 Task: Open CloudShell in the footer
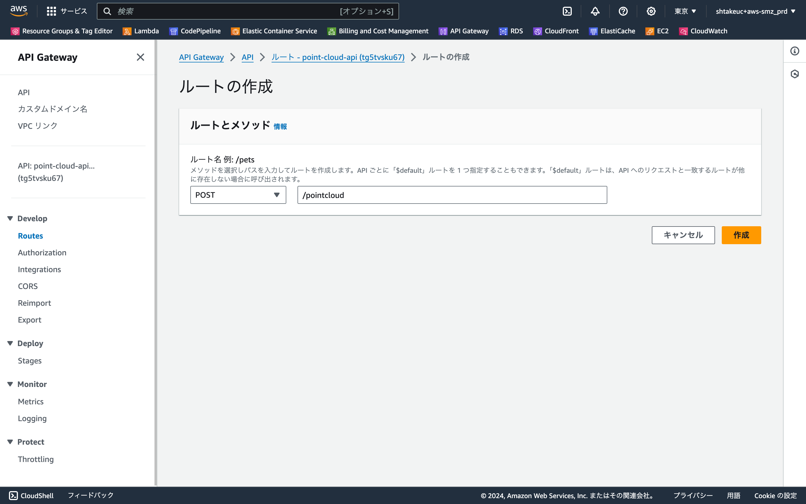pos(31,495)
